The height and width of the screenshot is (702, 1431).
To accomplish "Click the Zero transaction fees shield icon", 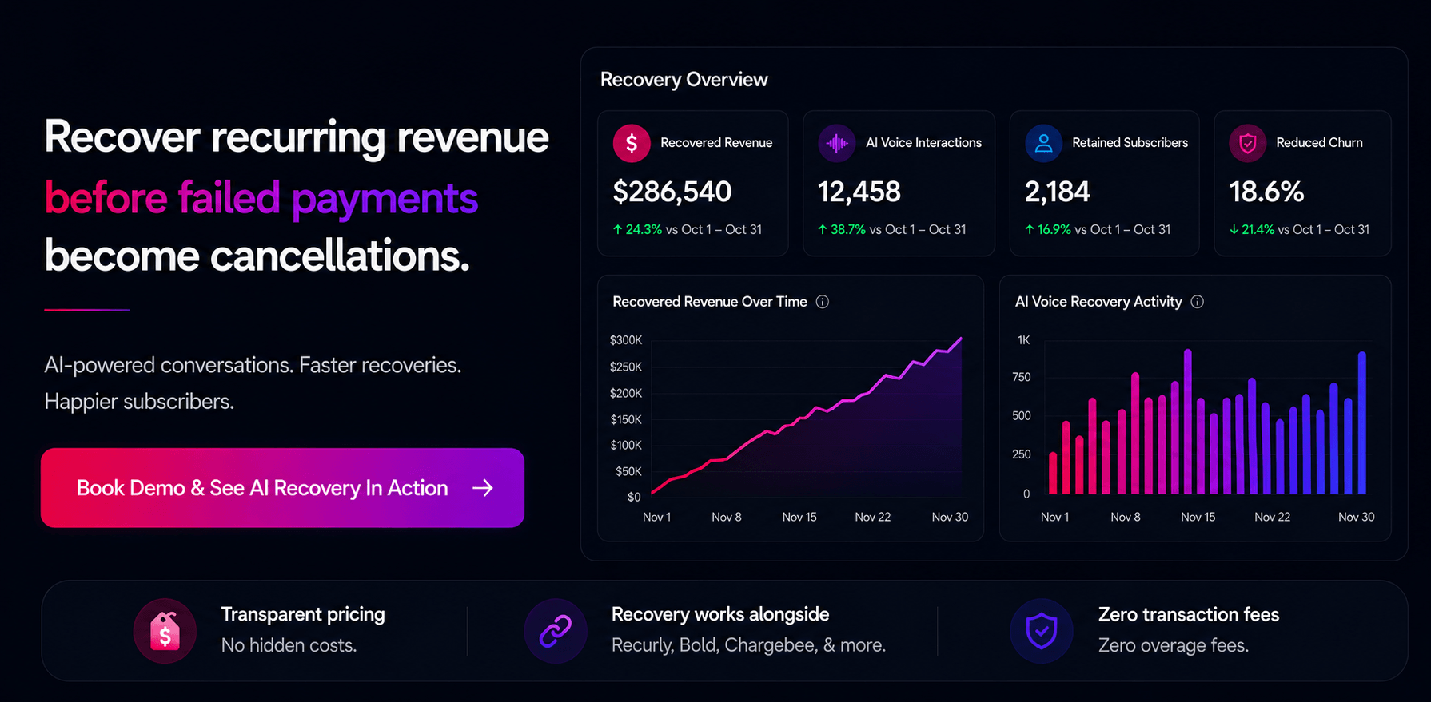I will 1042,631.
